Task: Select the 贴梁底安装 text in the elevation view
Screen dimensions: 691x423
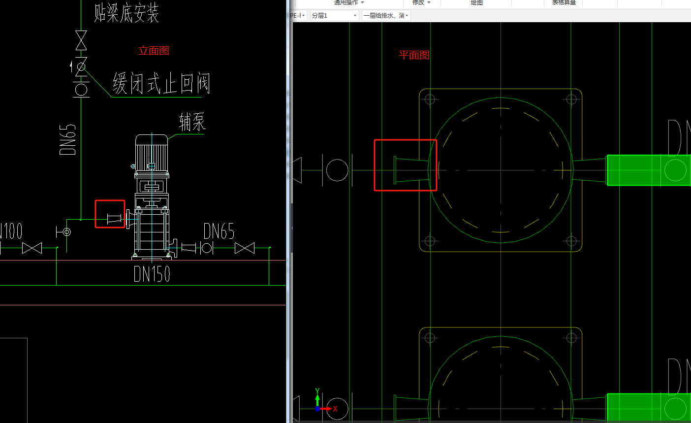Action: click(126, 12)
